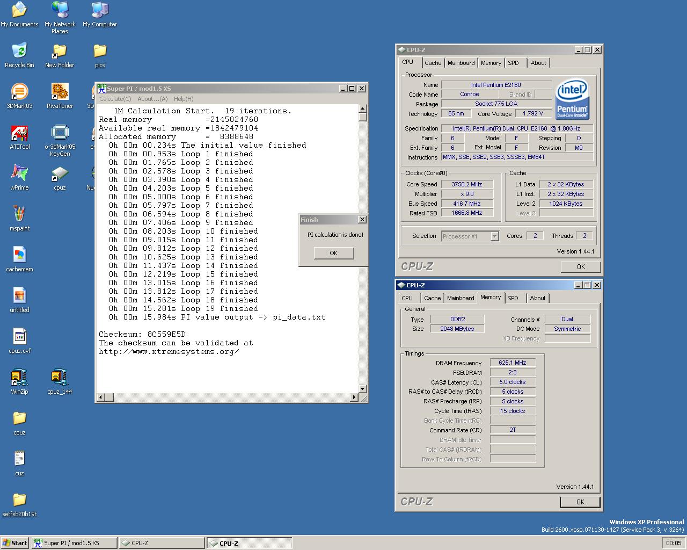Click Super PI horizontal scrollbar left arrow
This screenshot has height=550, width=687.
coord(100,397)
